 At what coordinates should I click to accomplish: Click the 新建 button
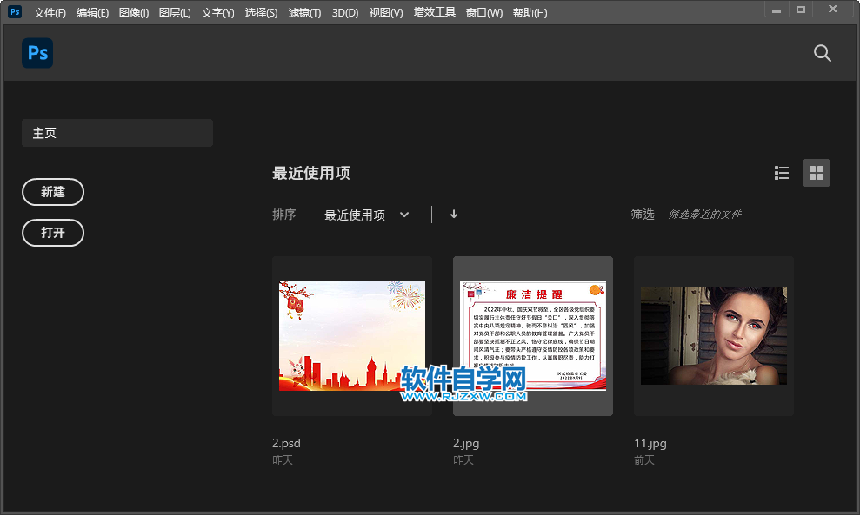53,192
